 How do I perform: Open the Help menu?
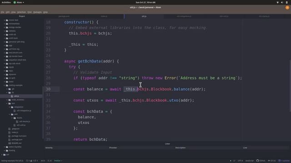tap(45, 12)
